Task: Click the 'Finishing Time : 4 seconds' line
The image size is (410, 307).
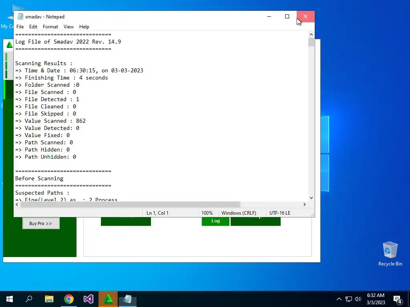Action: (61, 78)
